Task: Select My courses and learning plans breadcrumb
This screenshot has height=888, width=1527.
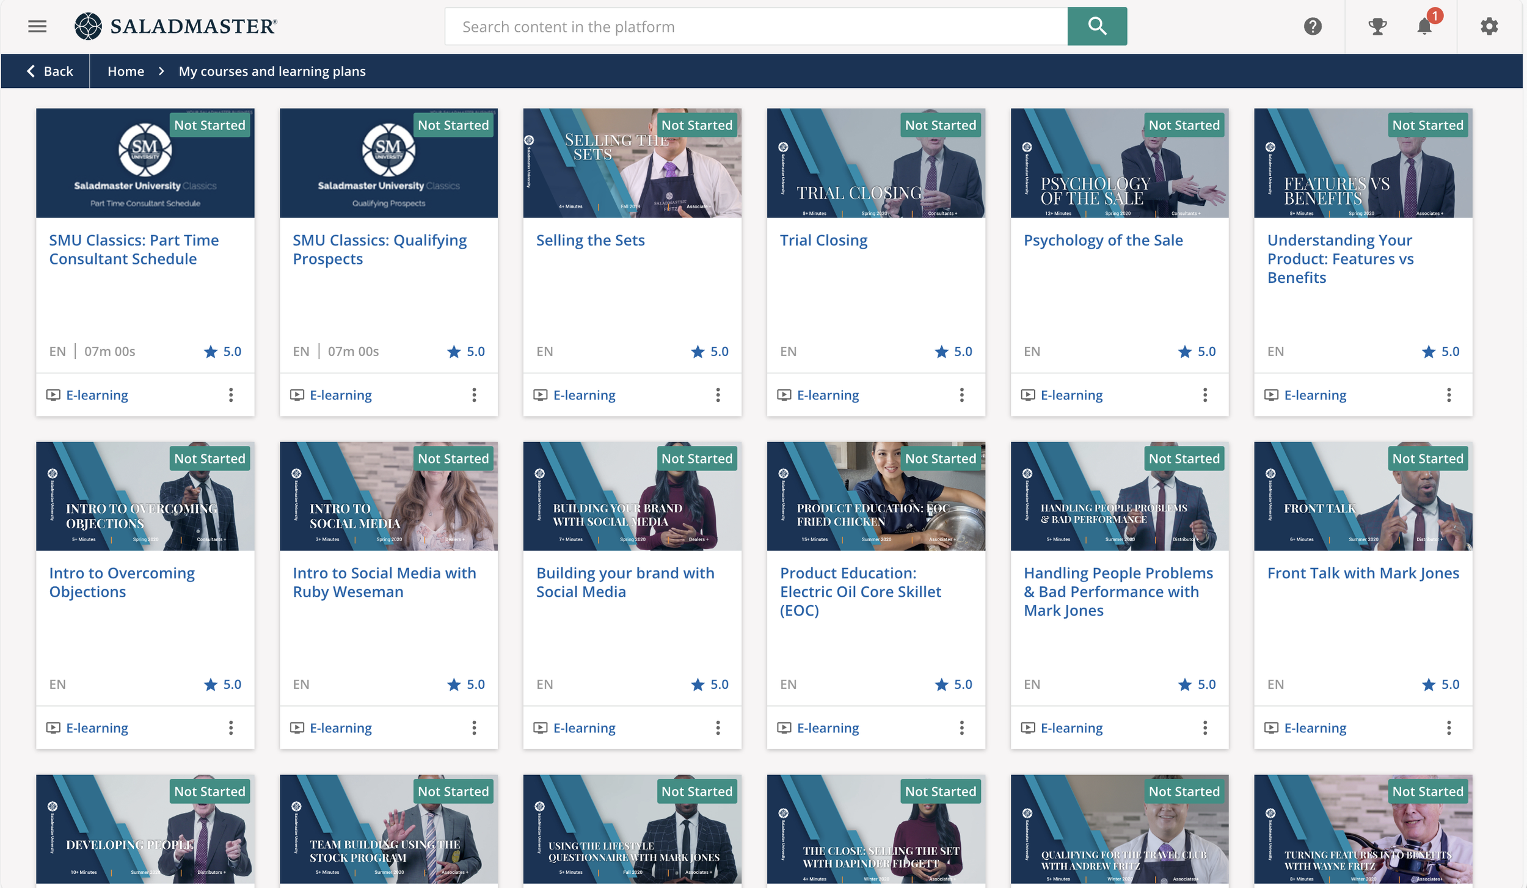Action: 272,71
